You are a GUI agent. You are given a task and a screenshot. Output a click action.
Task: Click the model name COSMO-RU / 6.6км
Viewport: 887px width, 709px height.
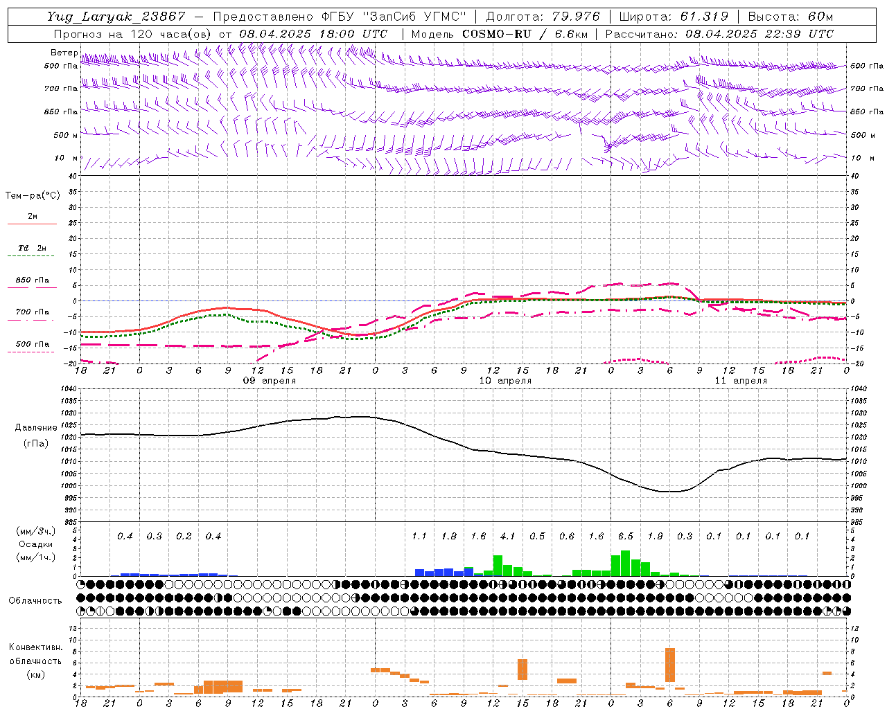coord(525,33)
